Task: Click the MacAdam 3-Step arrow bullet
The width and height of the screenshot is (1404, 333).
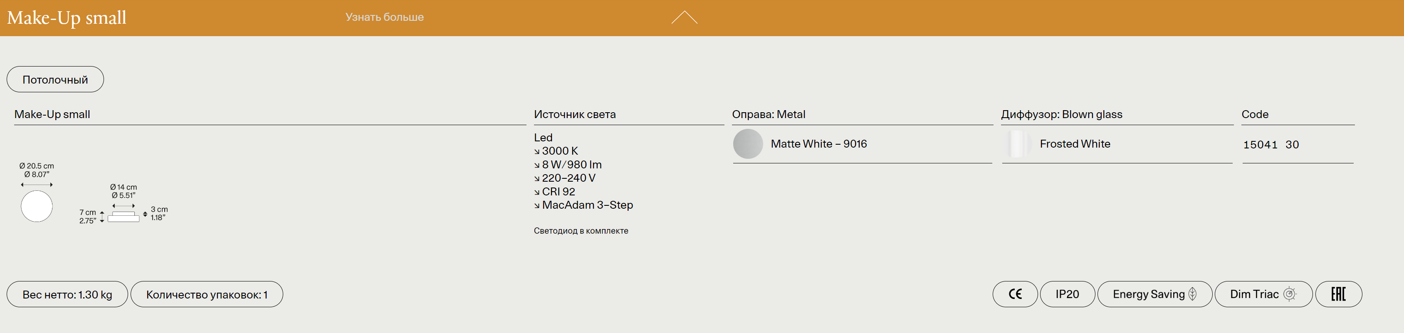Action: (537, 205)
